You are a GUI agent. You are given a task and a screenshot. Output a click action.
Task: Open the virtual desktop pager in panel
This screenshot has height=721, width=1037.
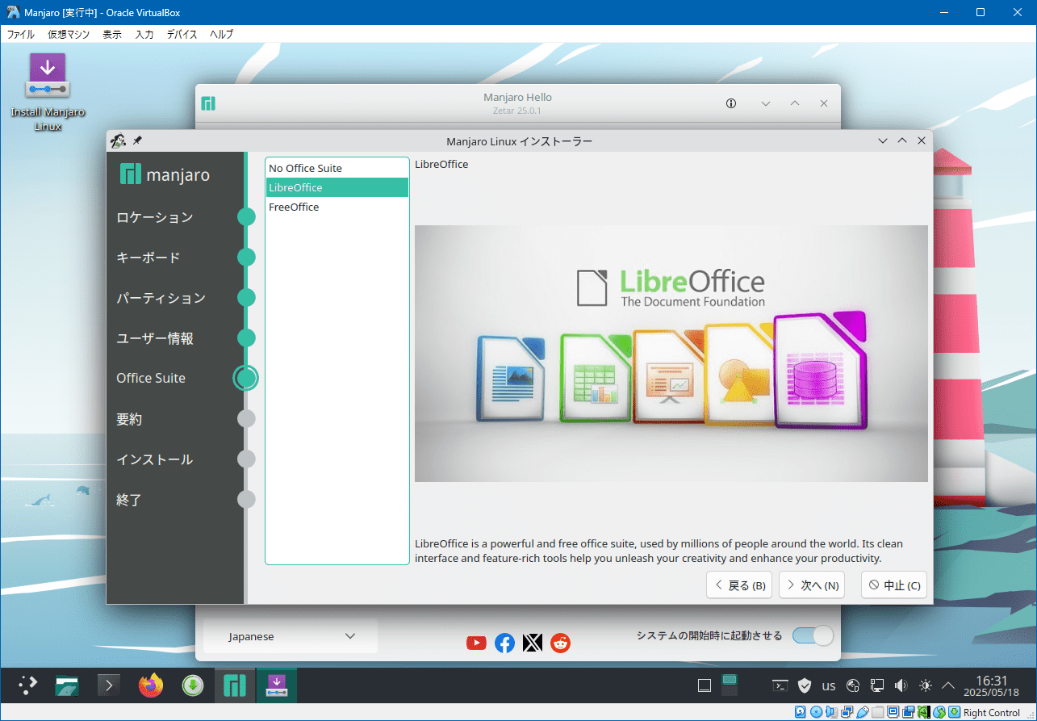click(x=730, y=685)
